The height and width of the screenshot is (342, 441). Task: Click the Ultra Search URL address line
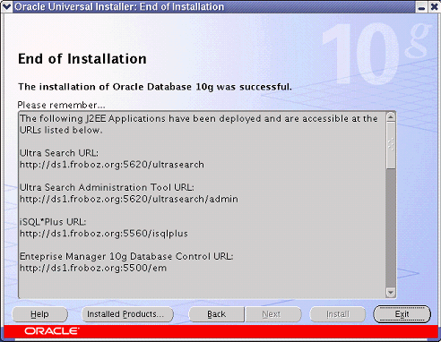[112, 165]
